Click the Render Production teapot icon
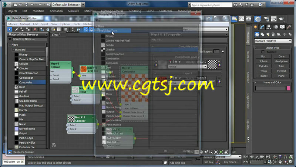The image size is (296, 167). pyautogui.click(x=281, y=19)
